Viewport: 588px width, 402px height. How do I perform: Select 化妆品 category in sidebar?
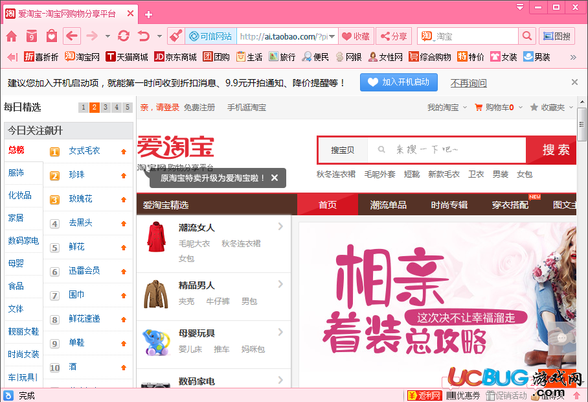20,195
